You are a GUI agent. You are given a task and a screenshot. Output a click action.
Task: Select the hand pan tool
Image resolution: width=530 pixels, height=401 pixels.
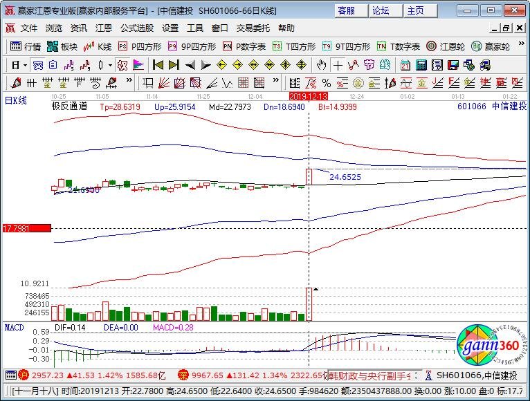tap(322, 65)
